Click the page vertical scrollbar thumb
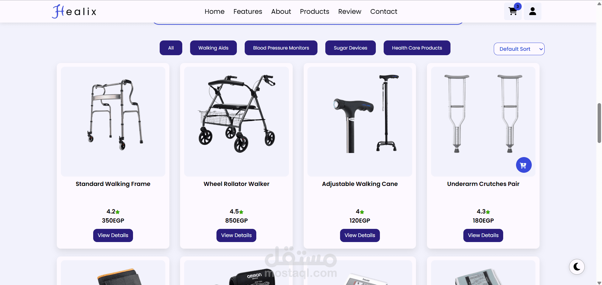 click(x=599, y=123)
